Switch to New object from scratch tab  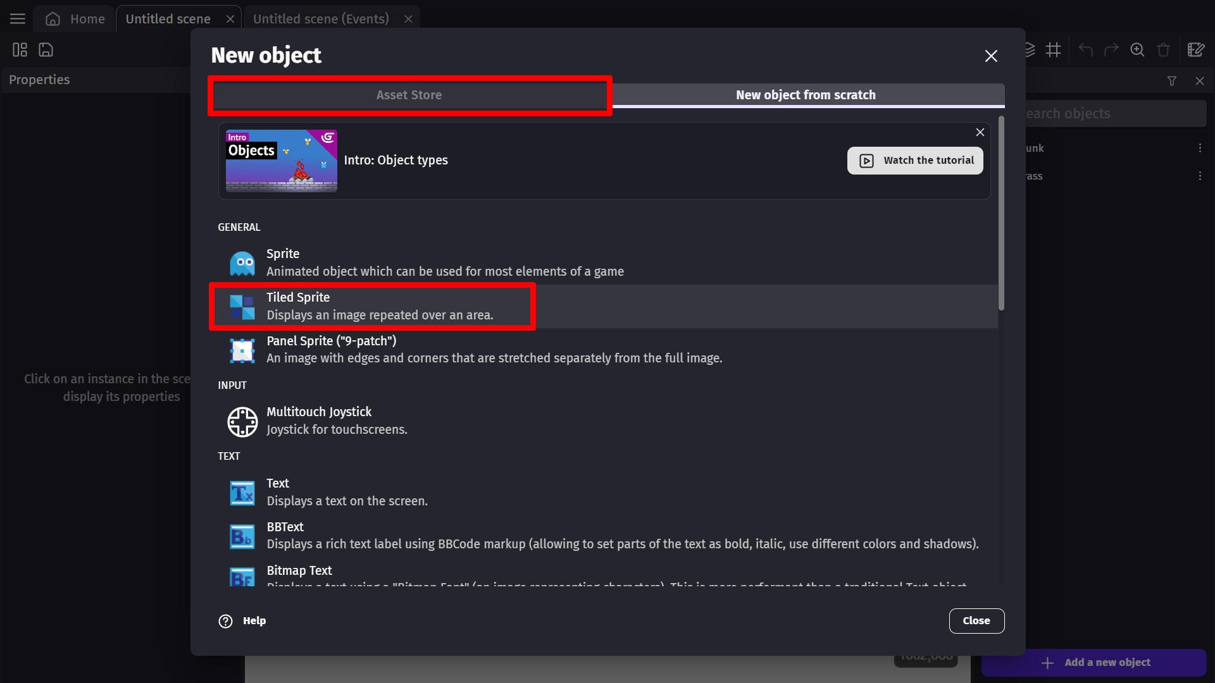click(806, 94)
